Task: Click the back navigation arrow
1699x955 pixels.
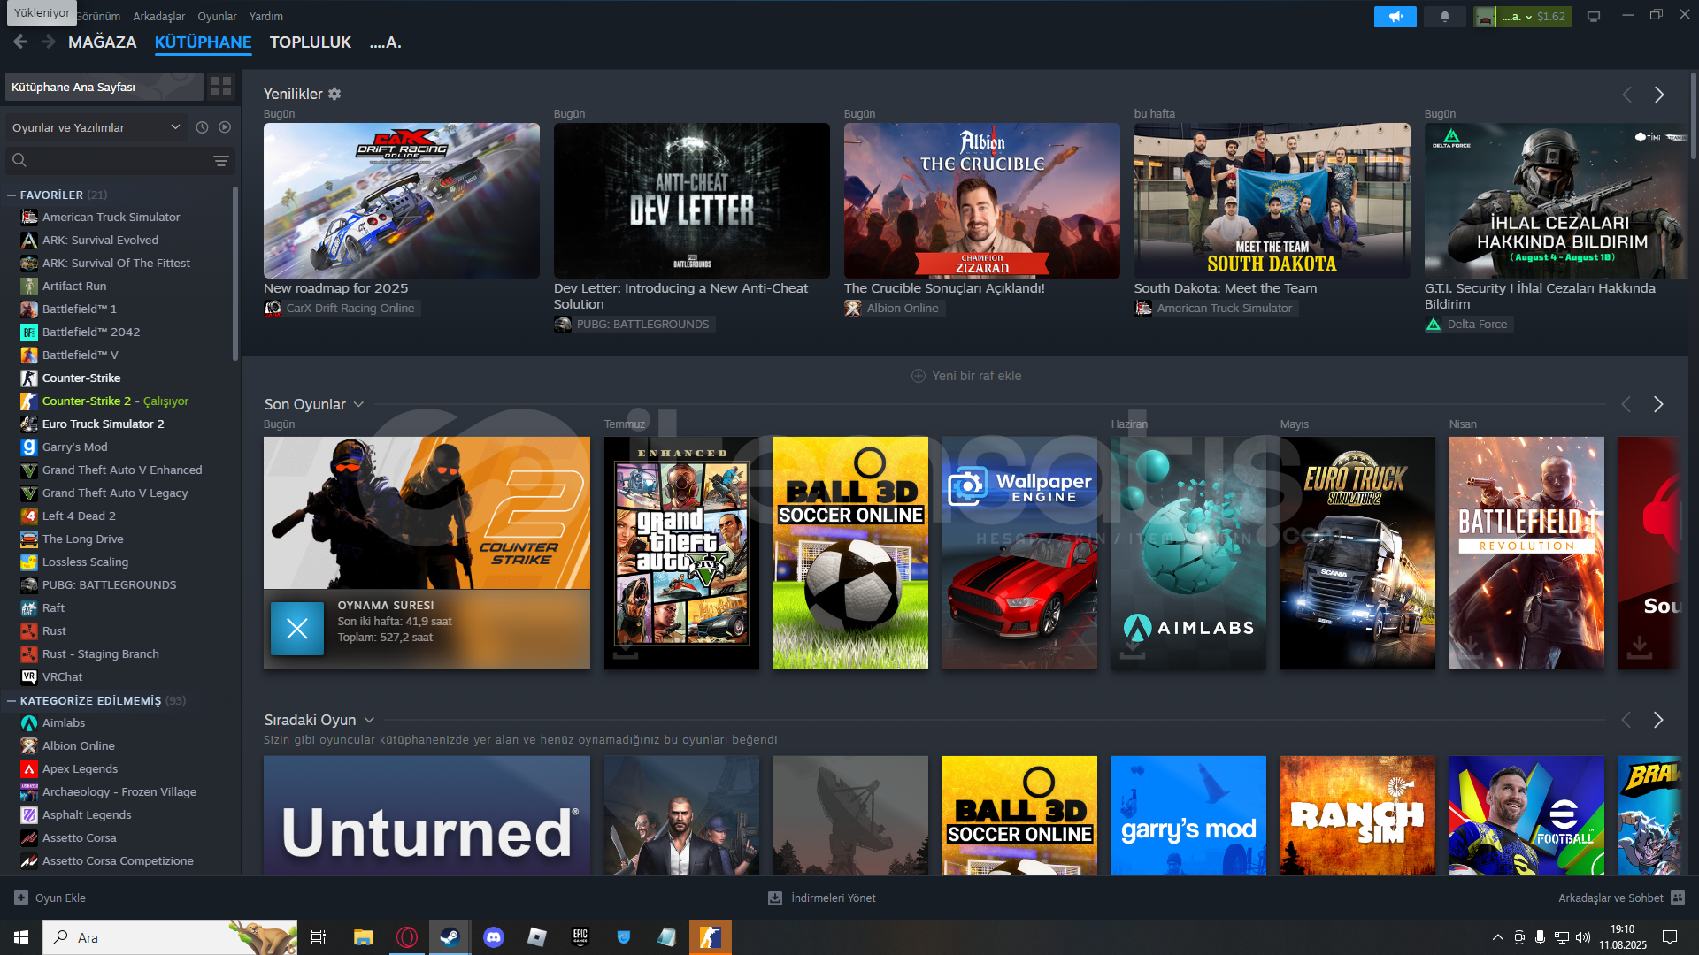Action: click(x=20, y=42)
